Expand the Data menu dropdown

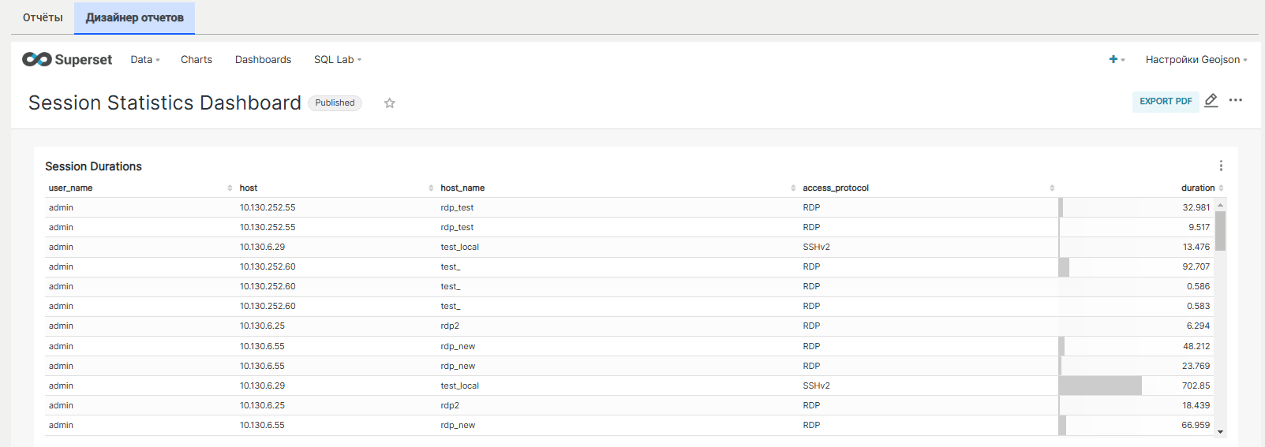pos(145,59)
